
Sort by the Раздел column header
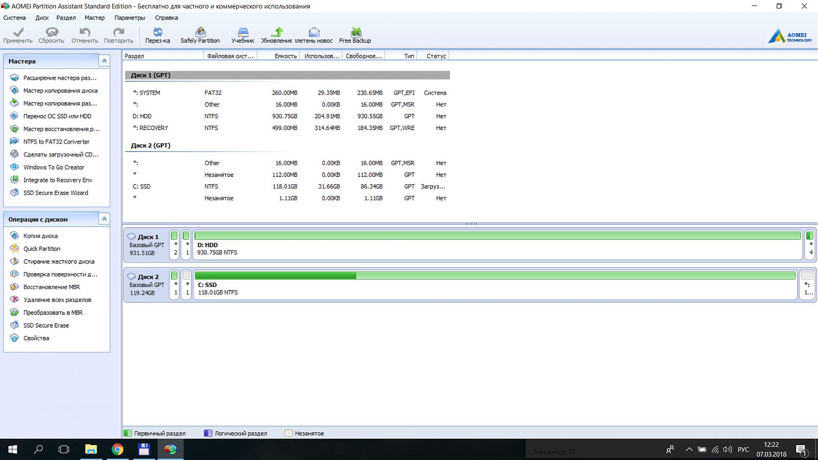(163, 56)
